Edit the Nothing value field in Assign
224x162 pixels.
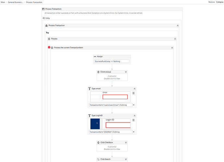tap(121, 61)
